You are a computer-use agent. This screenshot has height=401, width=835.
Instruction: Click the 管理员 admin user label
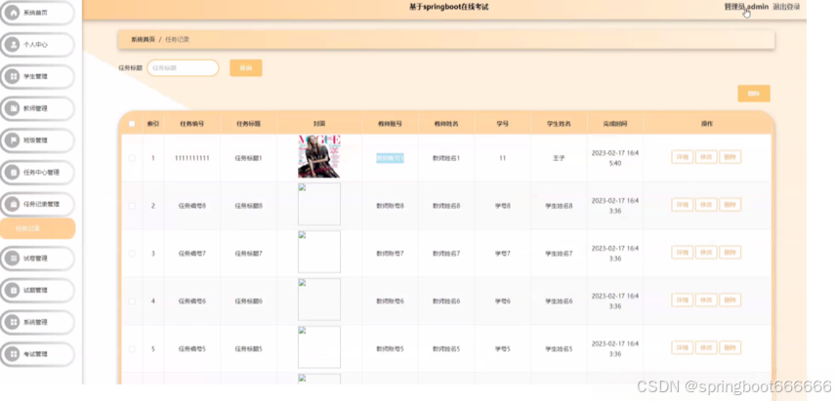(746, 7)
